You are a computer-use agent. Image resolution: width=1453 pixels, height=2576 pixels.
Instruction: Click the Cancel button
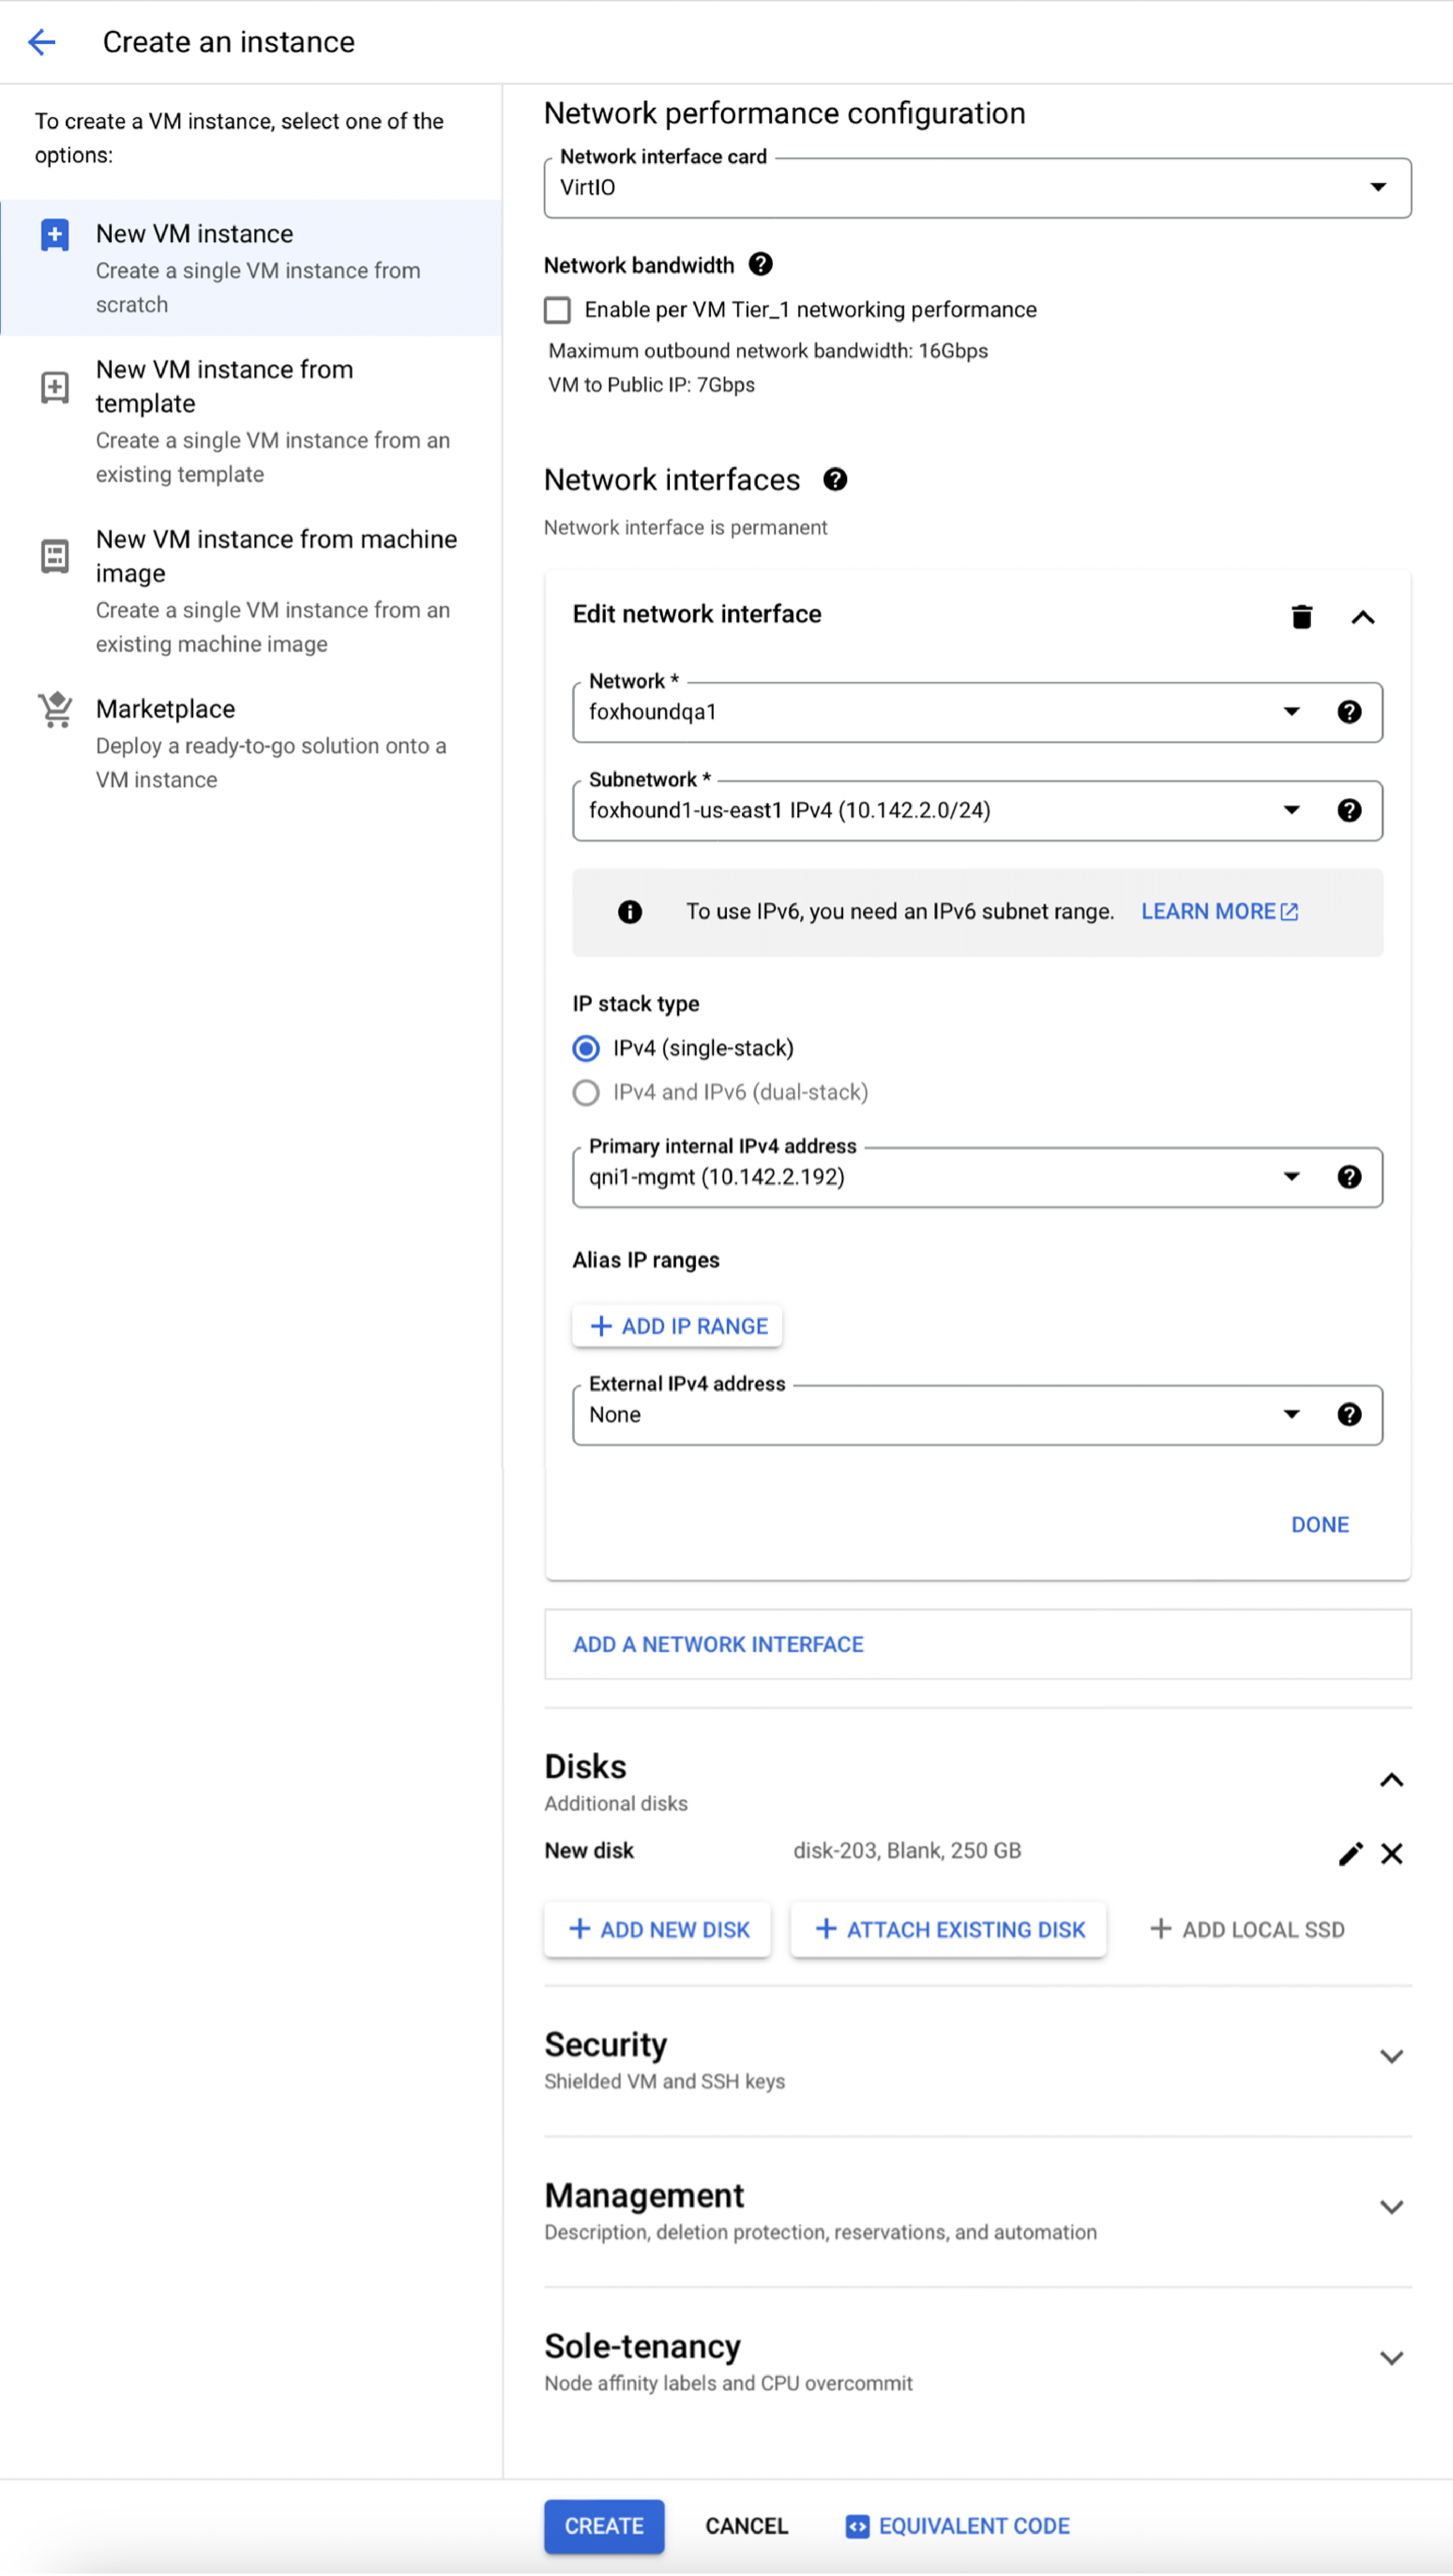[x=747, y=2527]
